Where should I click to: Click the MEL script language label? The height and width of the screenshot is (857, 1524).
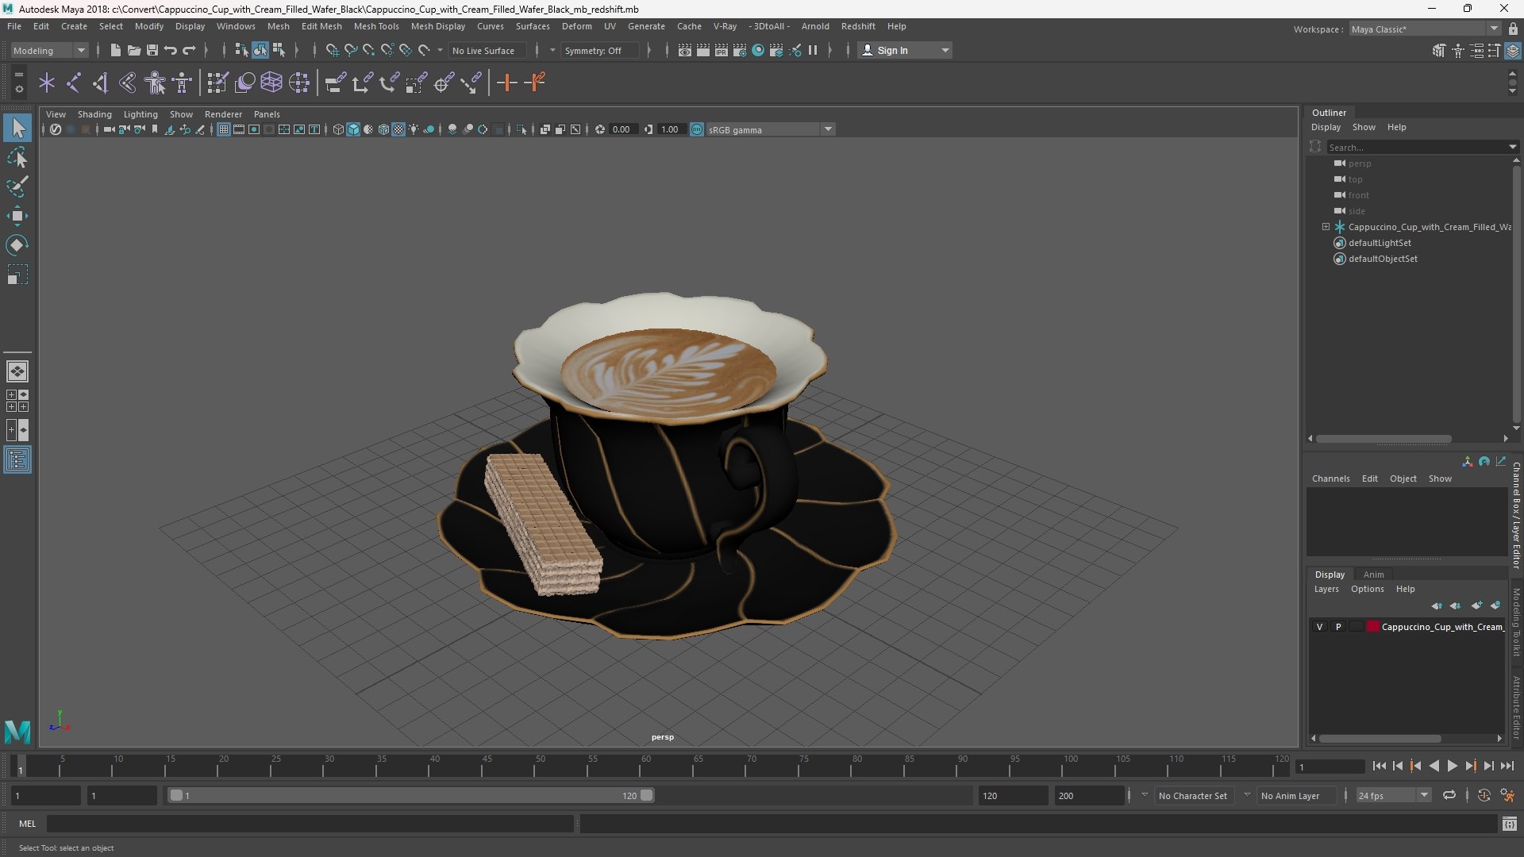click(x=28, y=824)
